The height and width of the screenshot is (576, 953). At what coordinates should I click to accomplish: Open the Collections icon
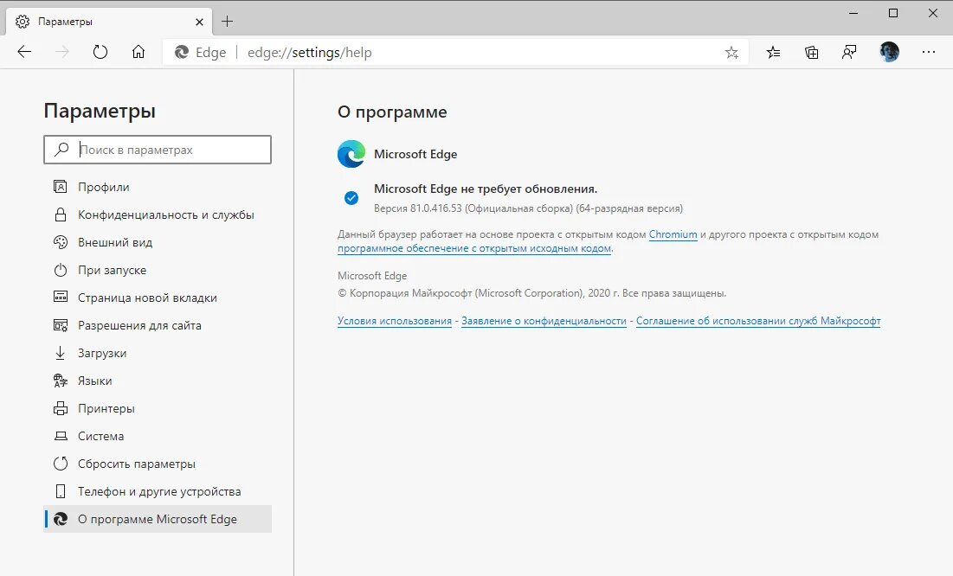811,53
